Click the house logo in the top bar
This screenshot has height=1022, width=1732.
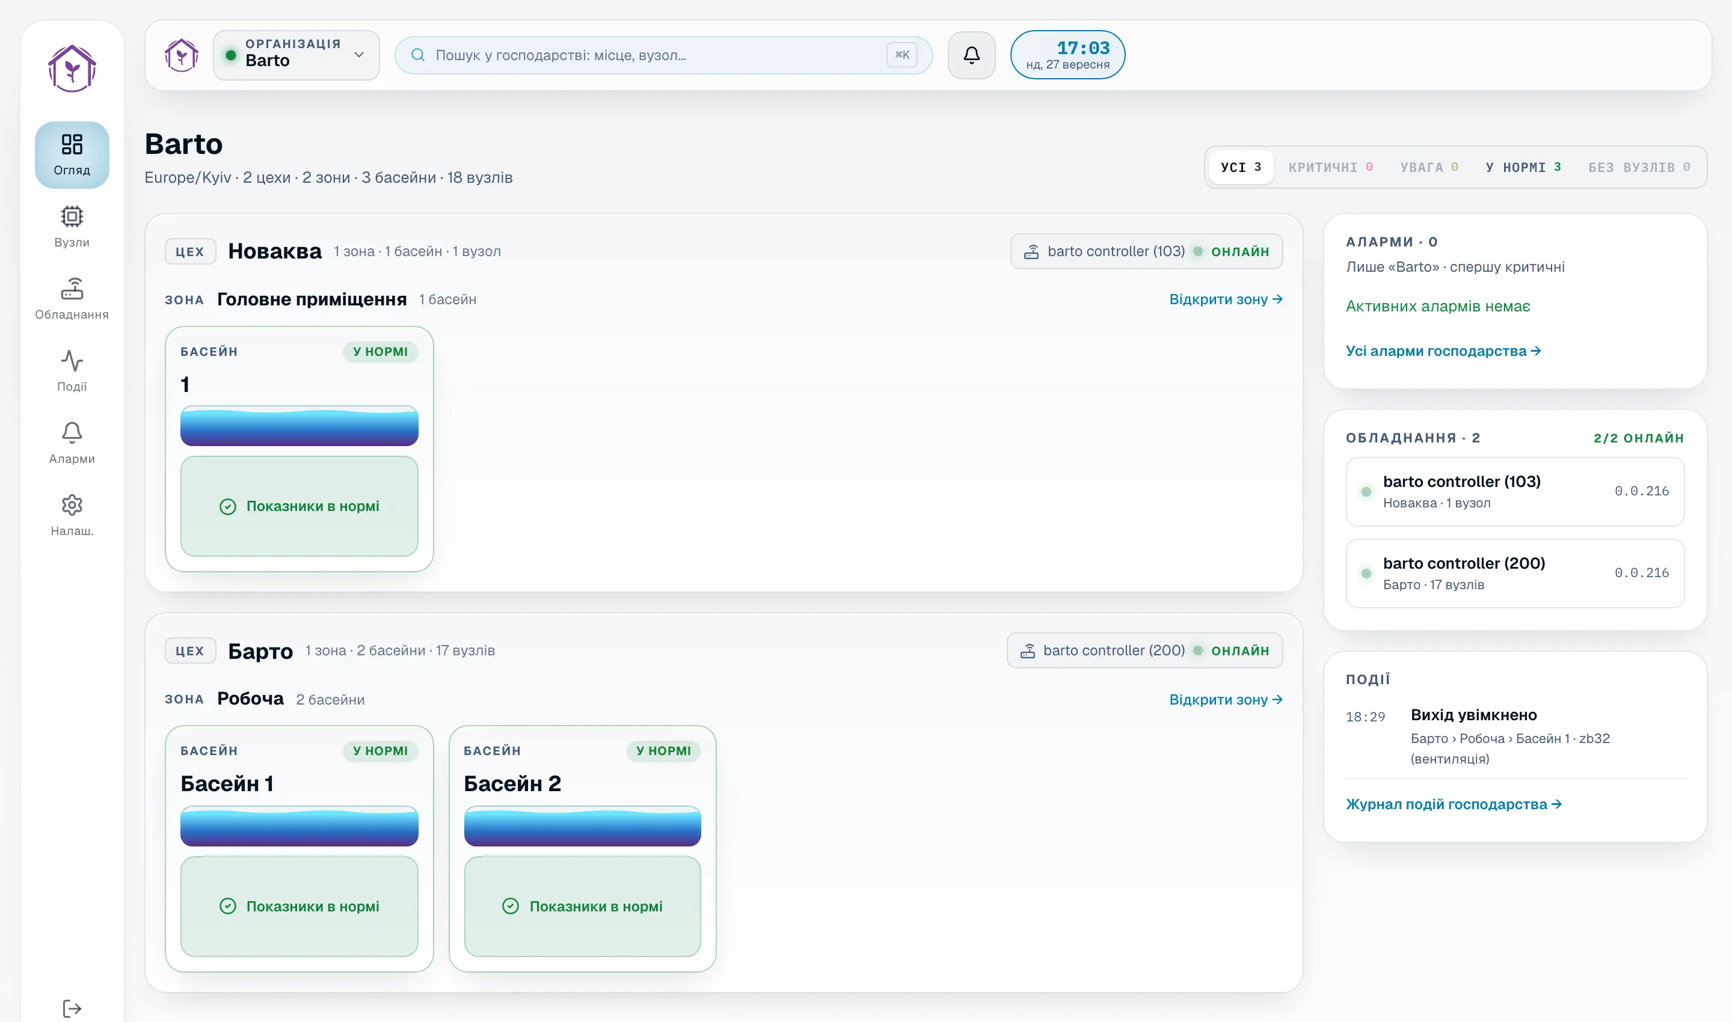pyautogui.click(x=182, y=55)
